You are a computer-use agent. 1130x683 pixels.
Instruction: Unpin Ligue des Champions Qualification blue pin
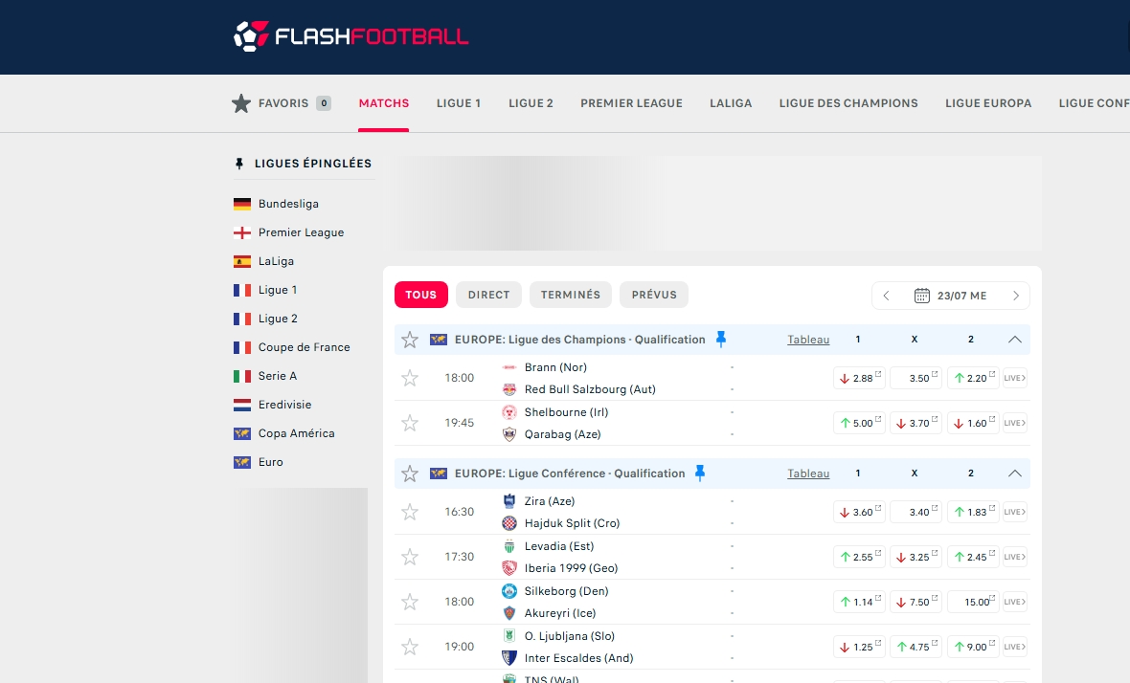[721, 339]
